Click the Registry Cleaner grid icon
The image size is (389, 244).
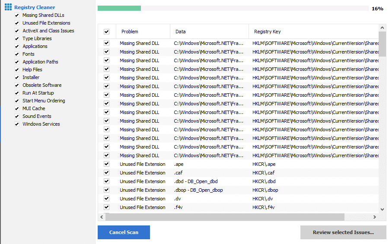(x=8, y=7)
